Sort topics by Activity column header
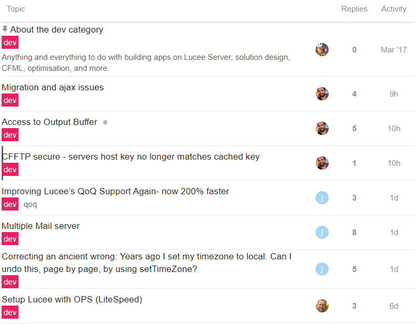The width and height of the screenshot is (417, 325). tap(393, 9)
